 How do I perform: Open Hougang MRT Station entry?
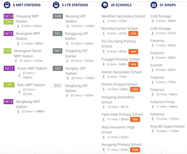click(x=27, y=18)
